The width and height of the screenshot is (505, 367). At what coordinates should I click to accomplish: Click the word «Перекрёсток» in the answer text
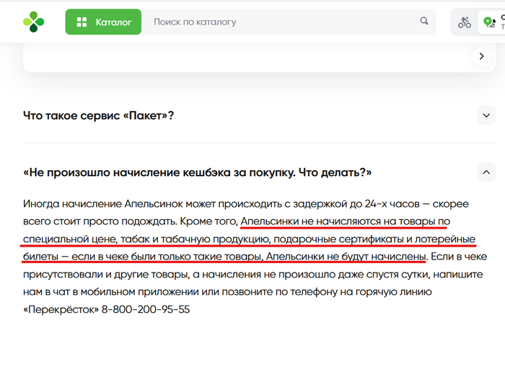click(61, 309)
